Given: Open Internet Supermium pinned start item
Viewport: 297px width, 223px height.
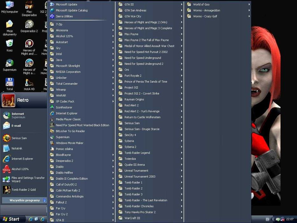Looking at the screenshot, I should [24, 115].
